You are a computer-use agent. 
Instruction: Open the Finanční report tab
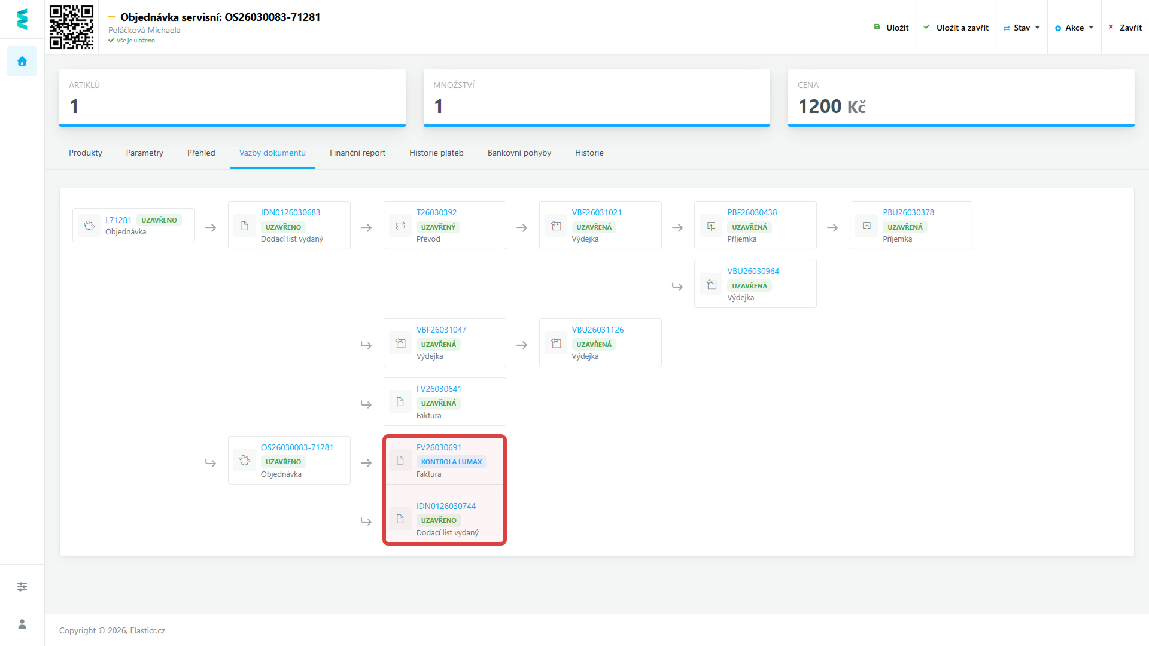(x=357, y=153)
